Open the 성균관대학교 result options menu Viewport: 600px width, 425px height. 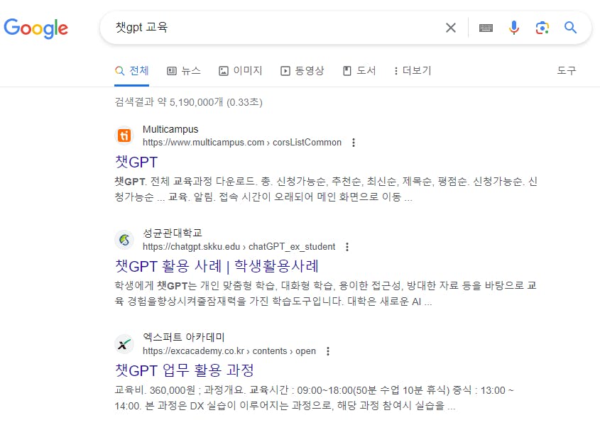click(x=347, y=247)
